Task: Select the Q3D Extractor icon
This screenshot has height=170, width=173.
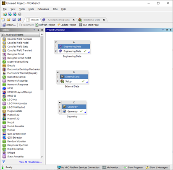Action: pos(4,138)
